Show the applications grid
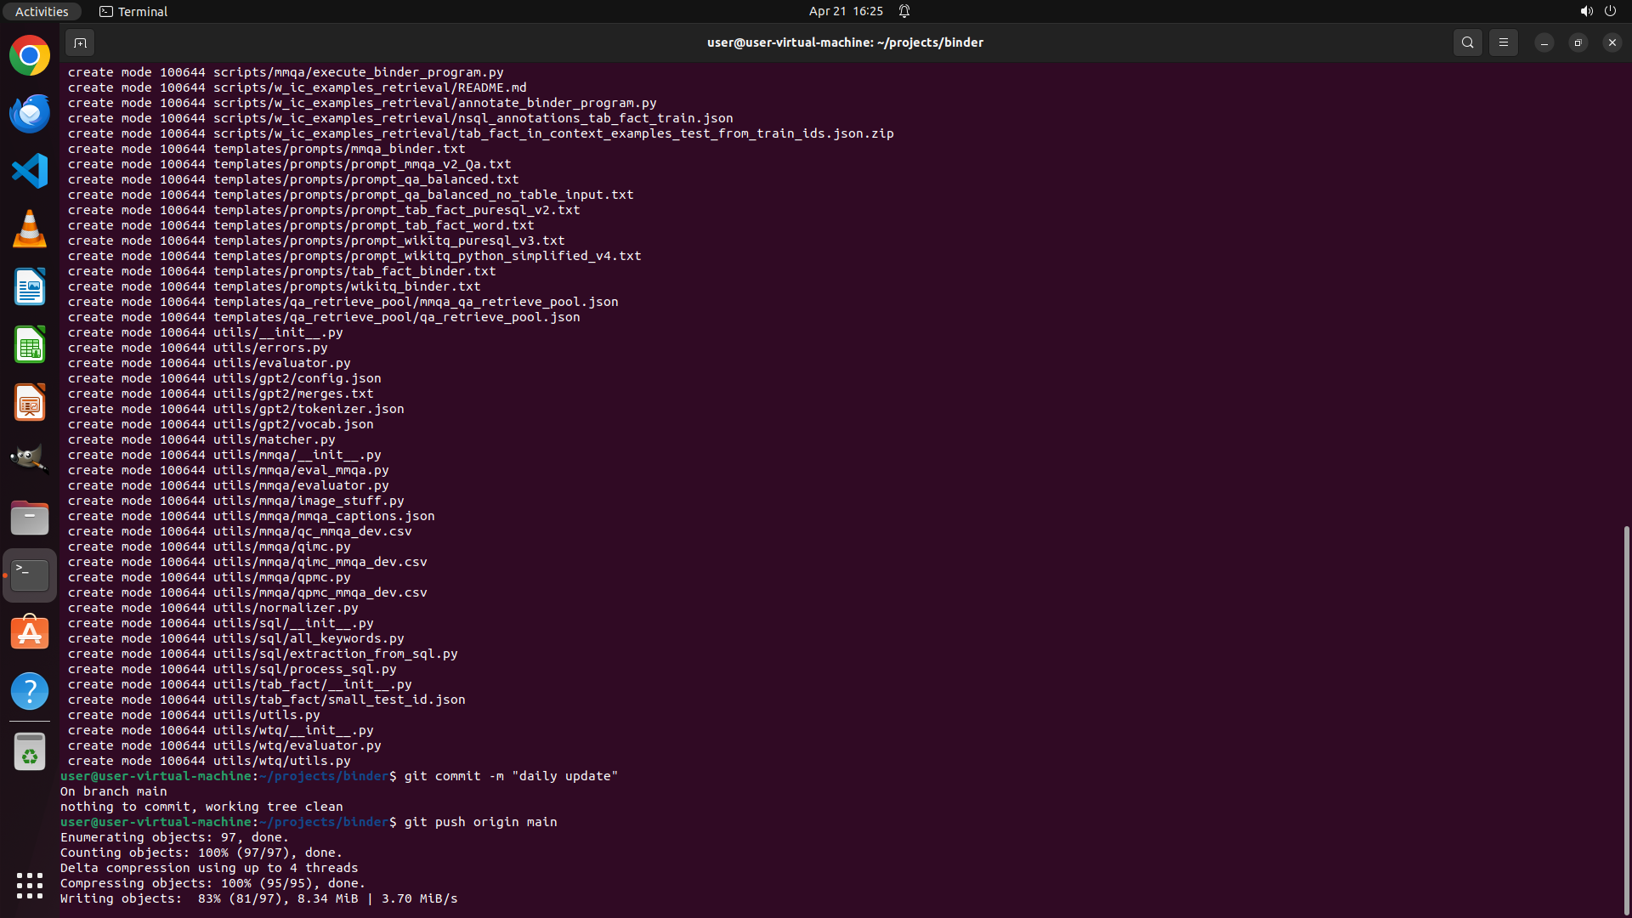This screenshot has height=918, width=1632. [x=30, y=885]
